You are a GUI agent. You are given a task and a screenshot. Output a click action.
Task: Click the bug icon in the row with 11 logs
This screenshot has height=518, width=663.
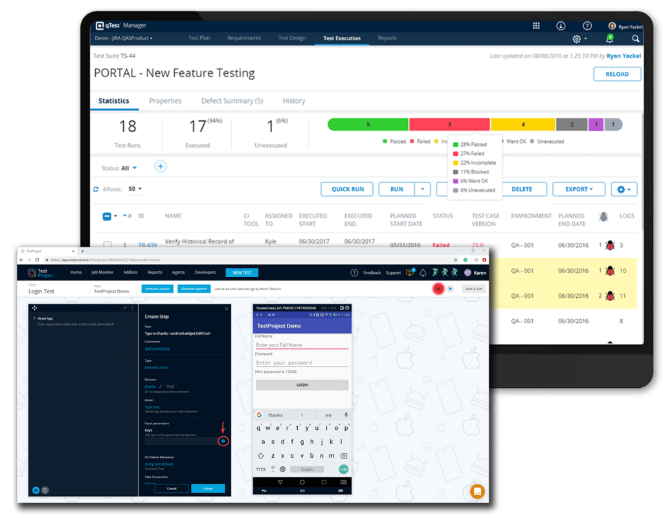(610, 296)
